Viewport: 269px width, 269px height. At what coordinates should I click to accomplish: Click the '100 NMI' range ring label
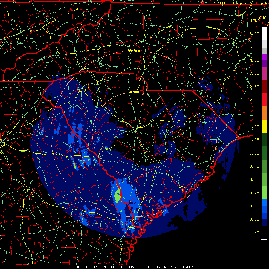134,51
